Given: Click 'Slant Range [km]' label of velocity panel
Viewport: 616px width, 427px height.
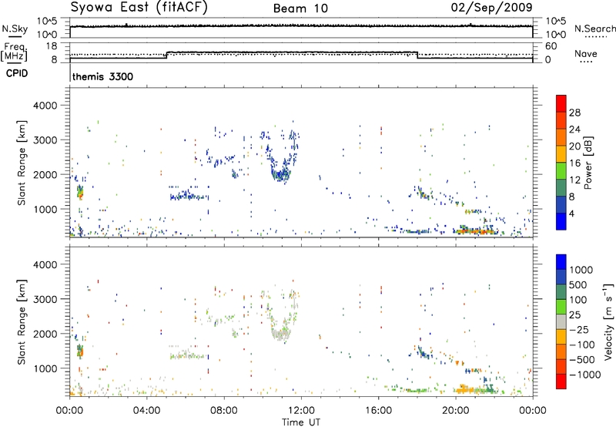Looking at the screenshot, I should (x=22, y=321).
